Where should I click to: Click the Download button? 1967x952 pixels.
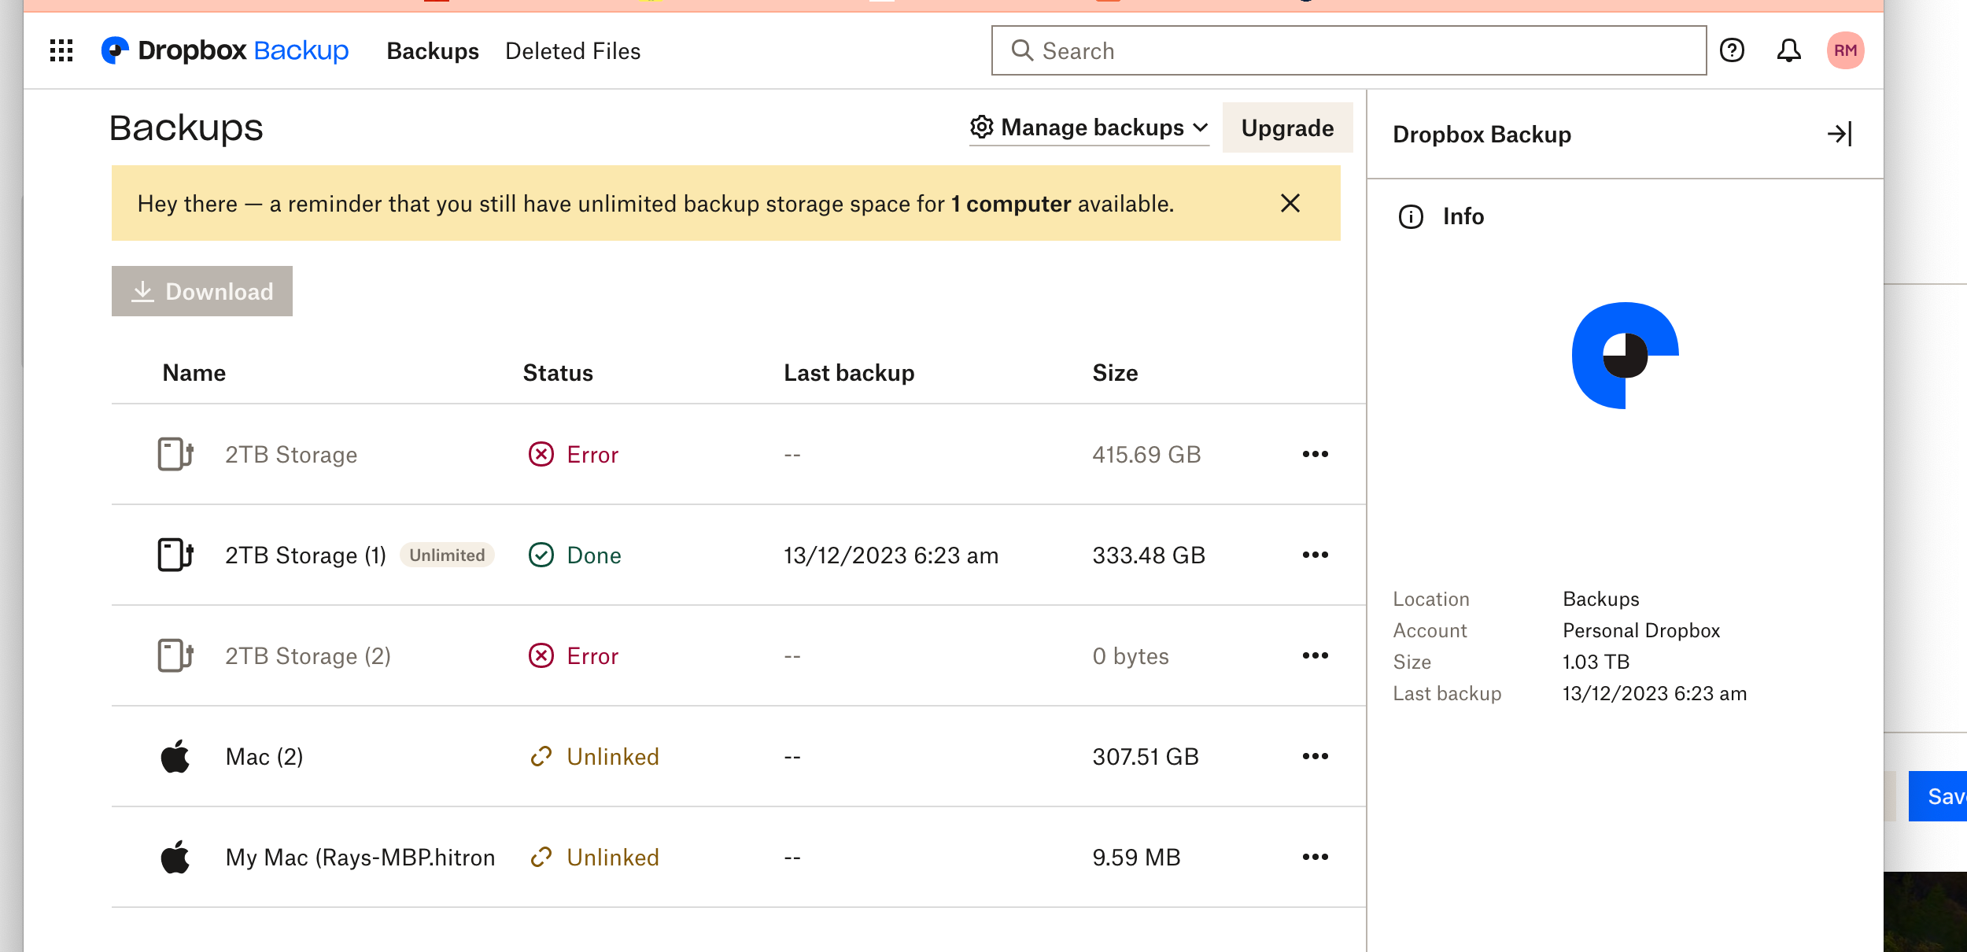(202, 292)
